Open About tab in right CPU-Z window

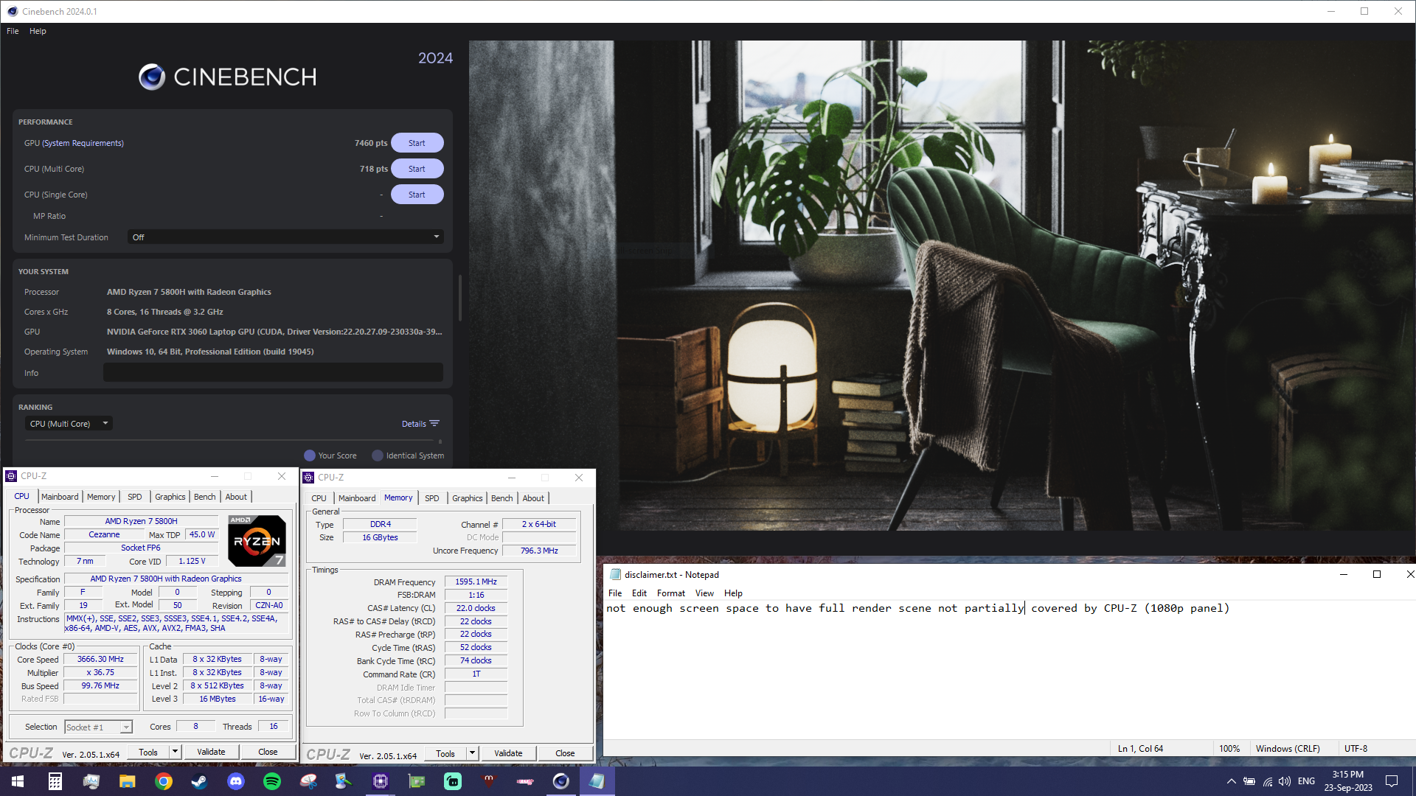[x=533, y=498]
